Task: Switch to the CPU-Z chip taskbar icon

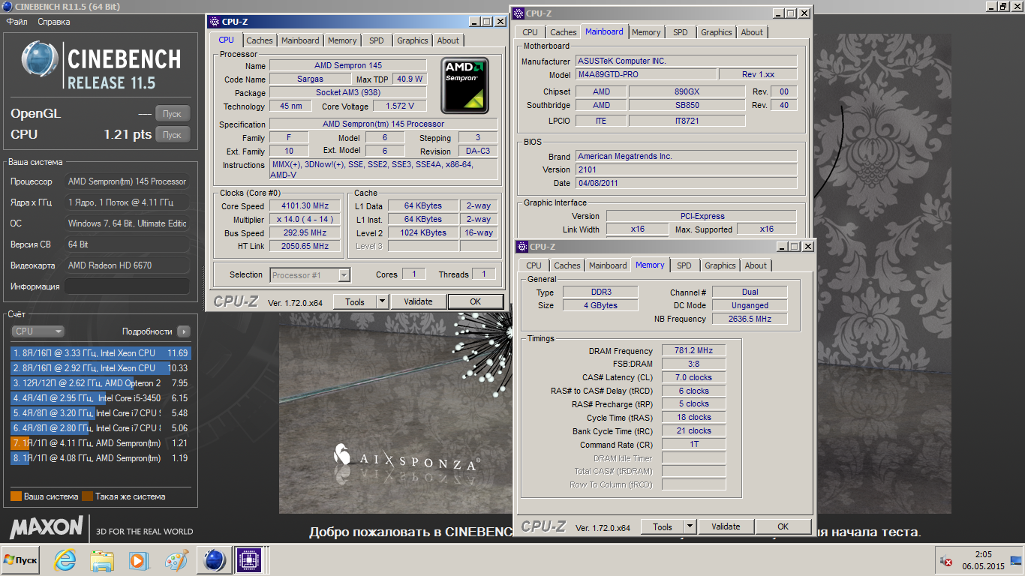Action: pyautogui.click(x=248, y=560)
